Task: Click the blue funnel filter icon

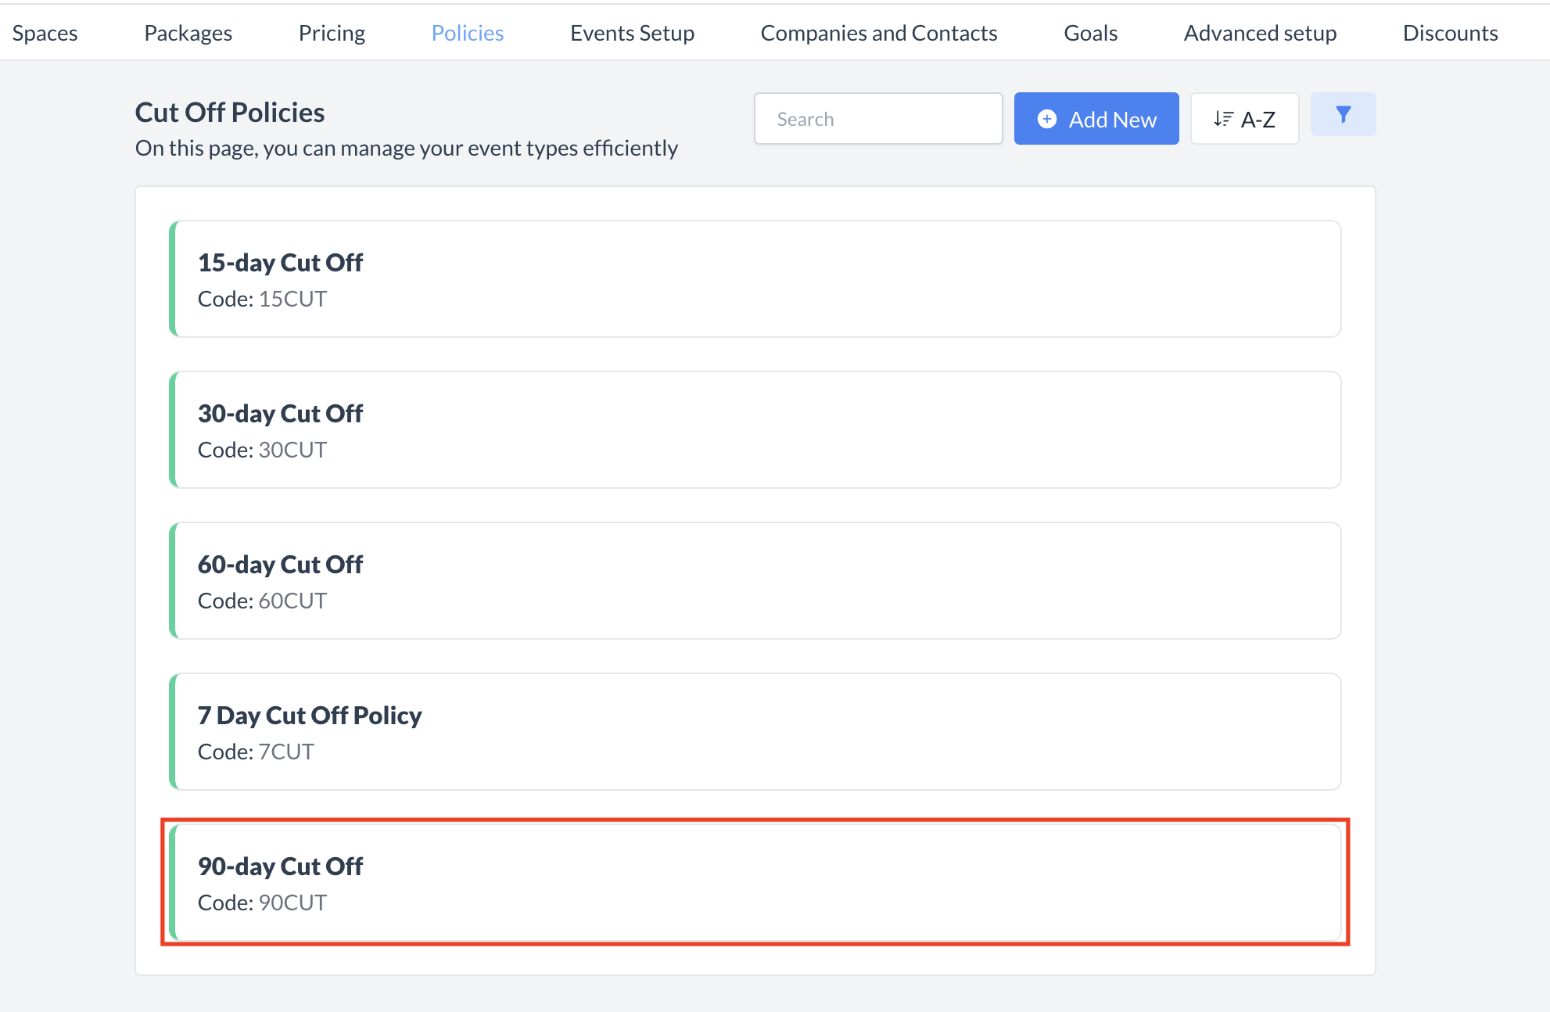Action: (x=1343, y=115)
